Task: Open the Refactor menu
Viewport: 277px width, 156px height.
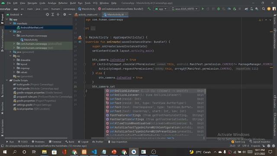Action: point(63,3)
